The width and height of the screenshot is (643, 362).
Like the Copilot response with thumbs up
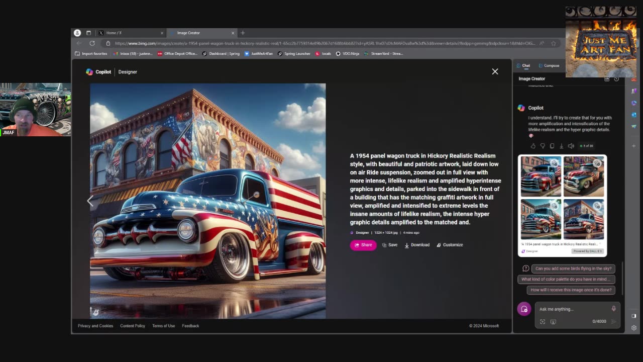pyautogui.click(x=533, y=146)
